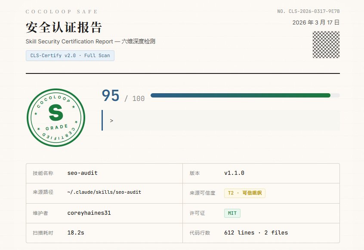The image size is (364, 250).
Task: Select the MIT license badge
Action: pos(232,213)
